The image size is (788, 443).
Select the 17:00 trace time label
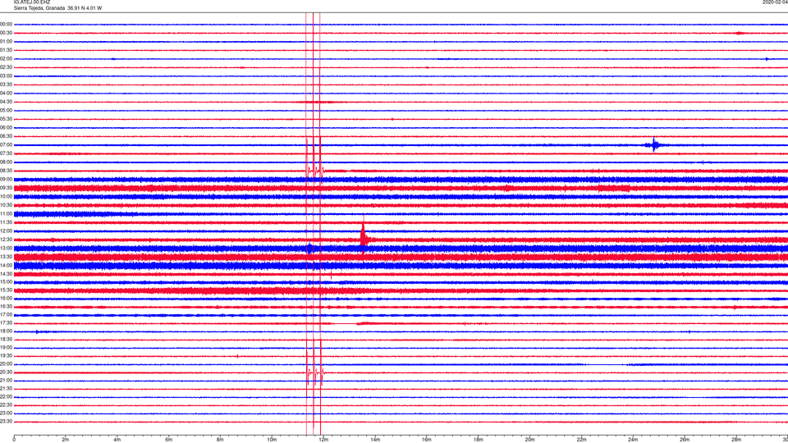point(7,315)
